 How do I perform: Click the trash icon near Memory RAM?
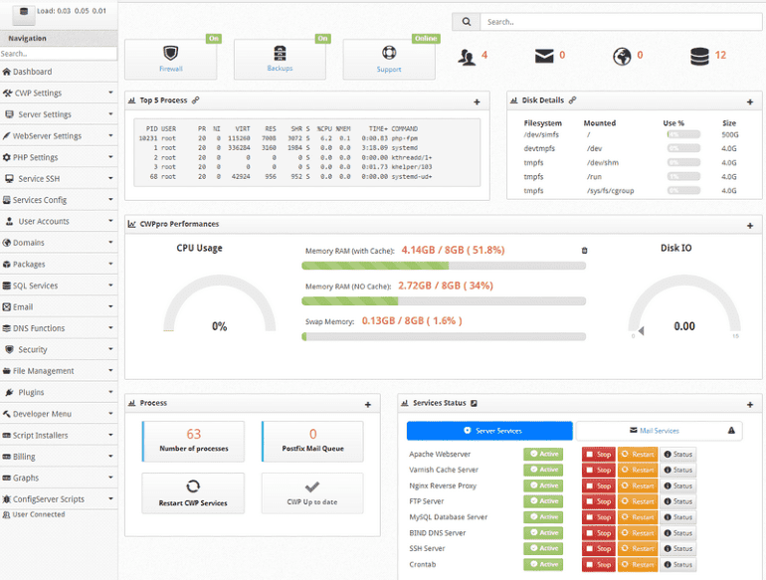coord(584,251)
